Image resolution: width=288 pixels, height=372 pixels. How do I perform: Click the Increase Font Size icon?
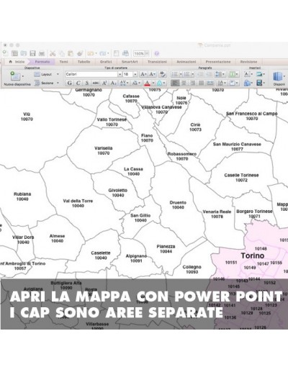pyautogui.click(x=143, y=74)
